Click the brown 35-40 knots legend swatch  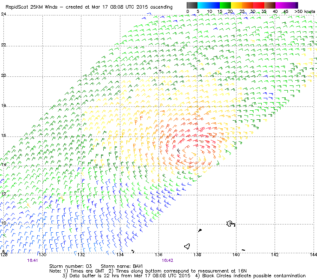(270, 5)
